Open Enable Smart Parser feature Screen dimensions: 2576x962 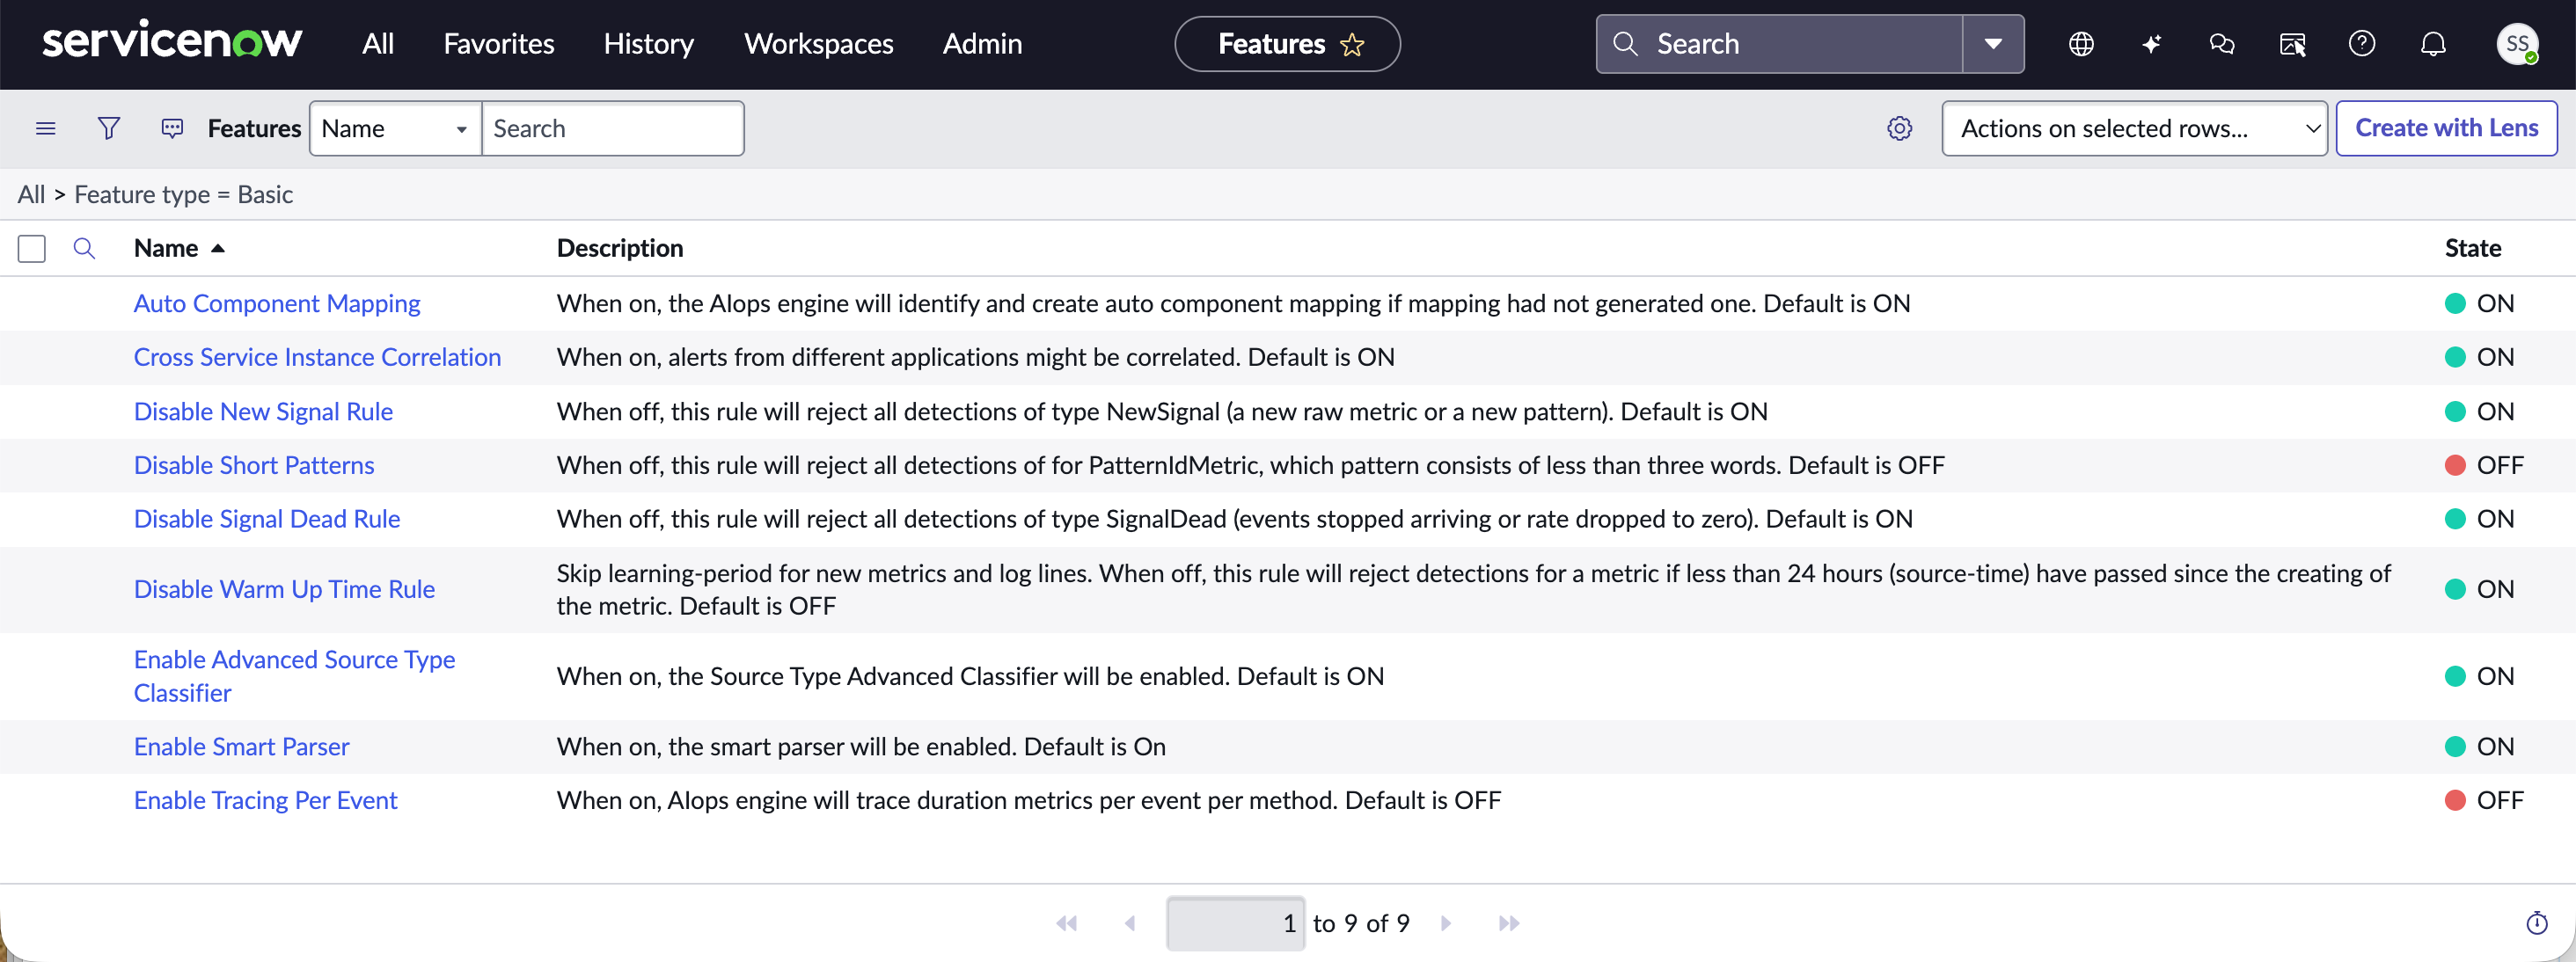[241, 746]
